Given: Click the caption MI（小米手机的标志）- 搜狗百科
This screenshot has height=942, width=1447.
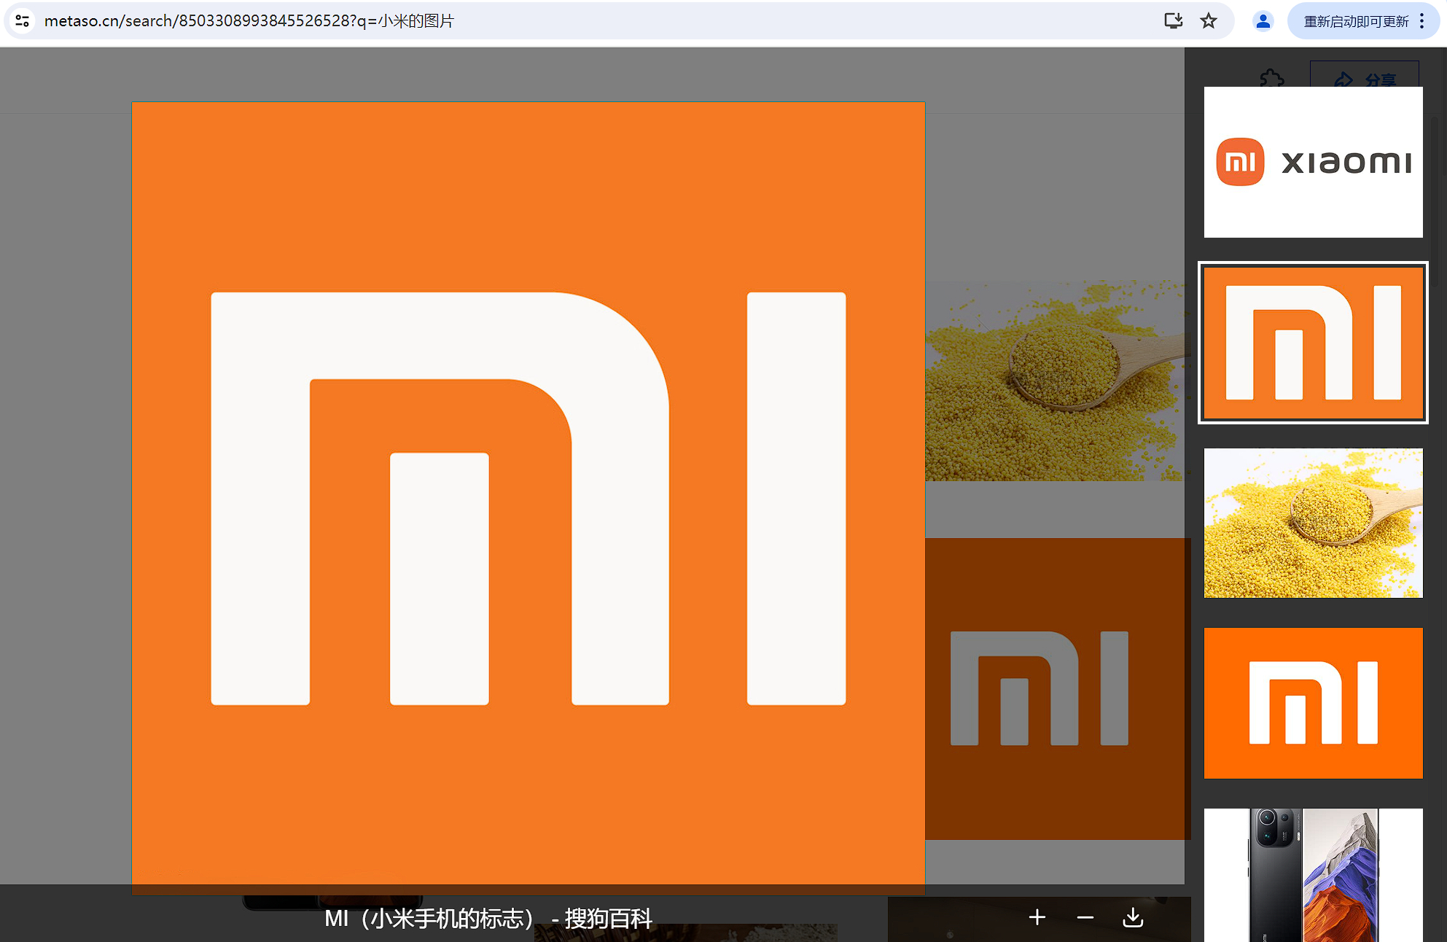Looking at the screenshot, I should point(488,919).
